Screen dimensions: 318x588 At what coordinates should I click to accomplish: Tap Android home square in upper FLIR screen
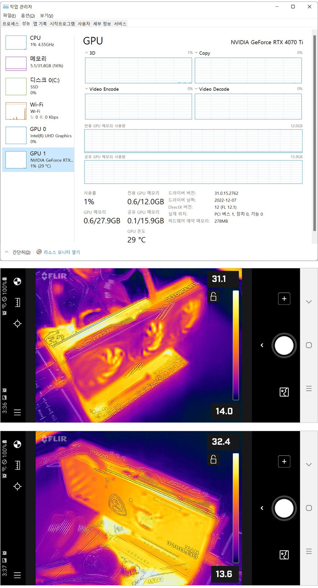(x=309, y=345)
